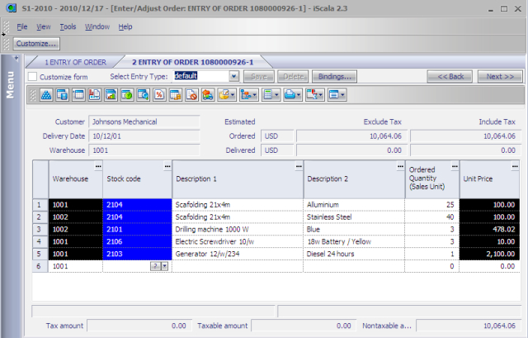Click the Save button
The width and height of the screenshot is (528, 338).
point(258,77)
